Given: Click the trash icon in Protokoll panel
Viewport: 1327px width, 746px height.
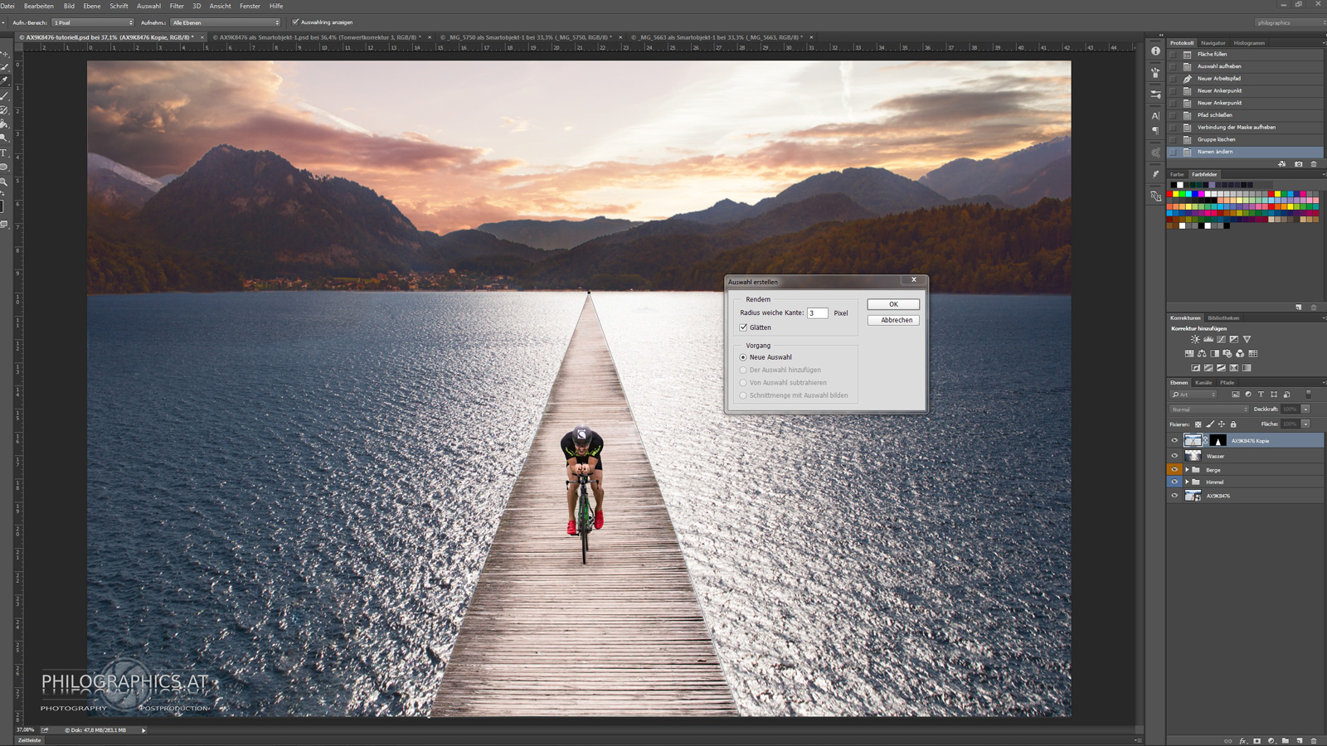Looking at the screenshot, I should point(1314,164).
